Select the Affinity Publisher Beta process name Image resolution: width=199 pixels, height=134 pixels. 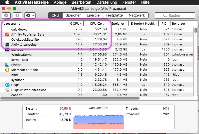28,34
